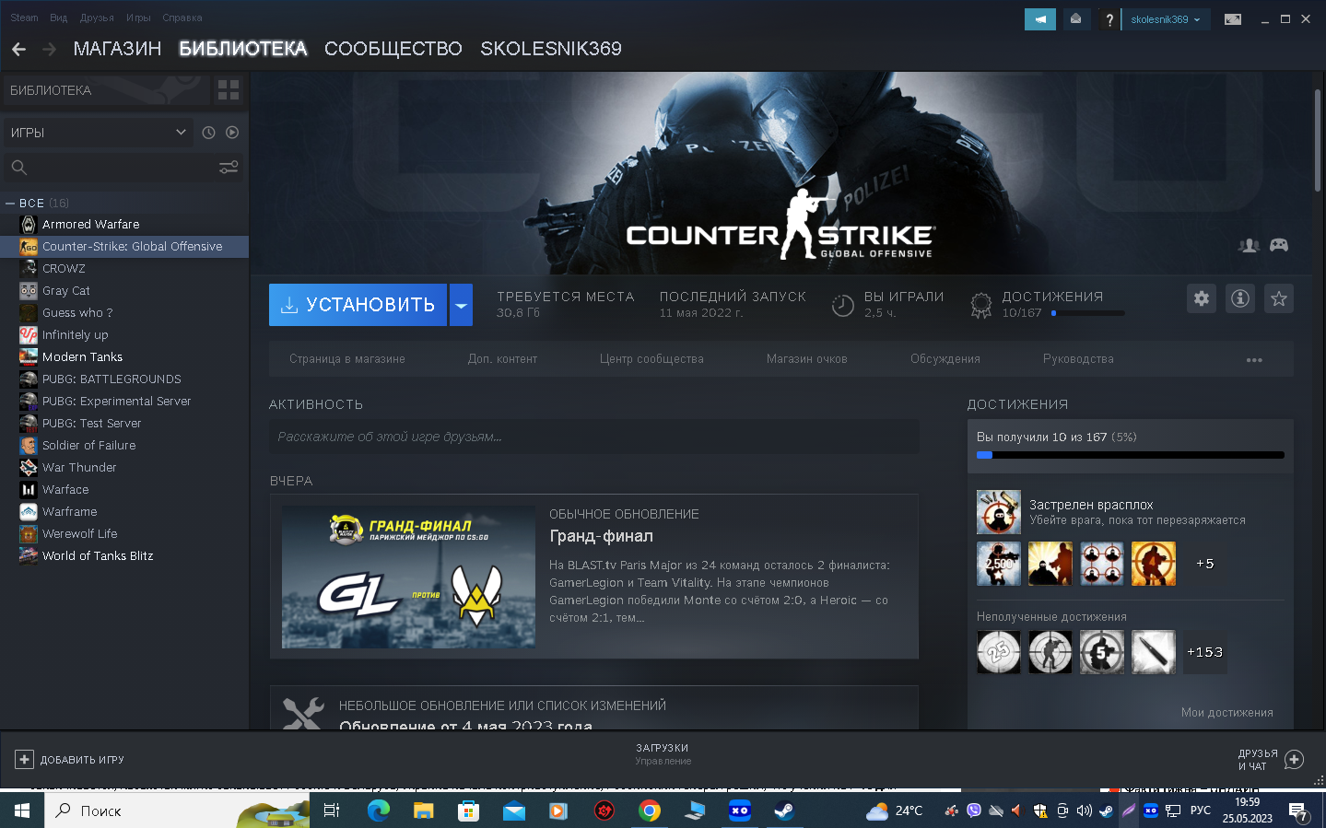Expand the ИГРЫ category dropdown
The width and height of the screenshot is (1326, 828).
[98, 133]
